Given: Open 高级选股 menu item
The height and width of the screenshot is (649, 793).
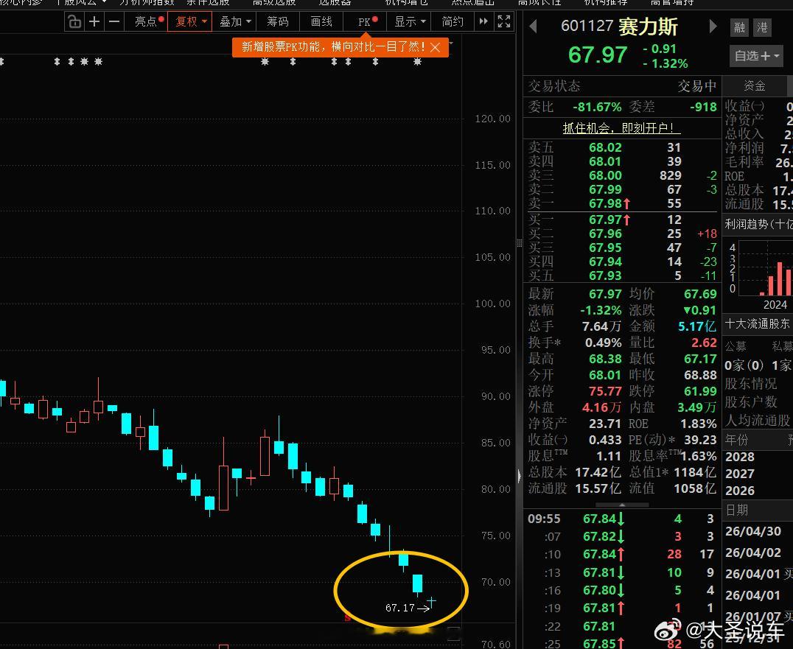Looking at the screenshot, I should click(274, 2).
